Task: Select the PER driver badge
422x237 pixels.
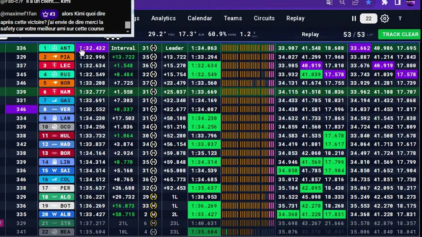Action: click(x=57, y=188)
